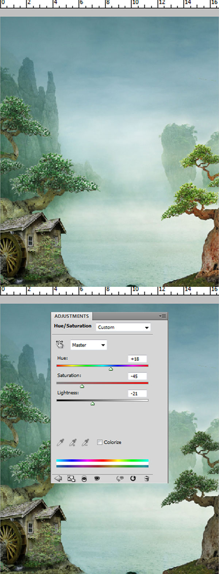Click the Saturation value field -45
The image size is (219, 574).
pyautogui.click(x=137, y=376)
